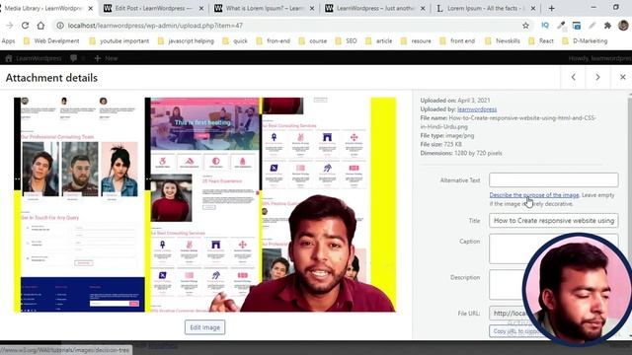Viewport: 632px width, 355px height.
Task: Open the window-shaped extension icon
Action: tap(577, 26)
